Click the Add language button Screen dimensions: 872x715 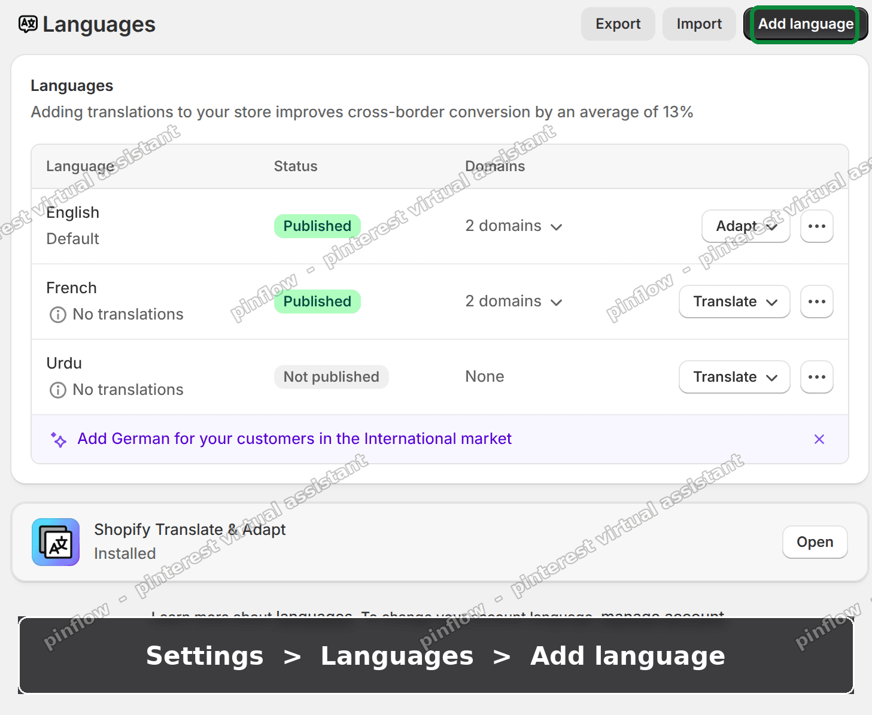click(x=806, y=24)
